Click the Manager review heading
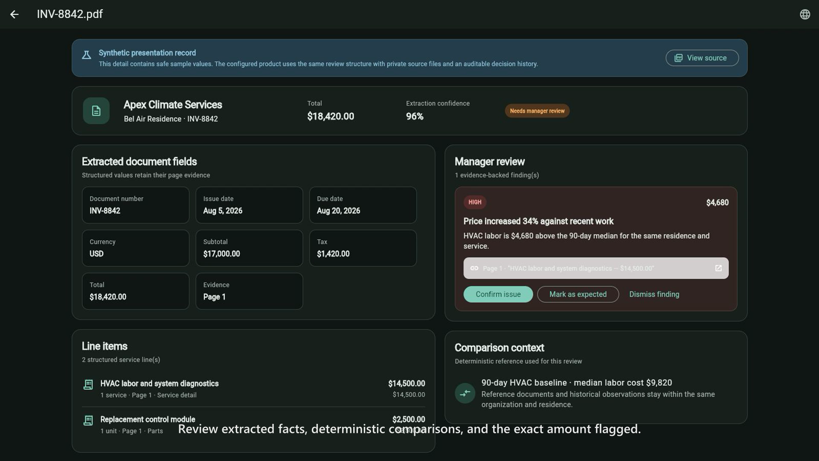 (489, 162)
